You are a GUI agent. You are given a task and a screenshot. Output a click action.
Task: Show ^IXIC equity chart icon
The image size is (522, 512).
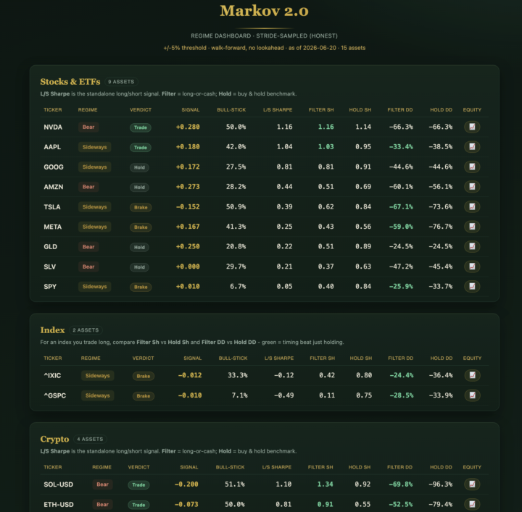click(x=472, y=375)
